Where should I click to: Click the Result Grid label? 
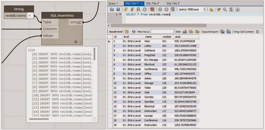(x=116, y=31)
